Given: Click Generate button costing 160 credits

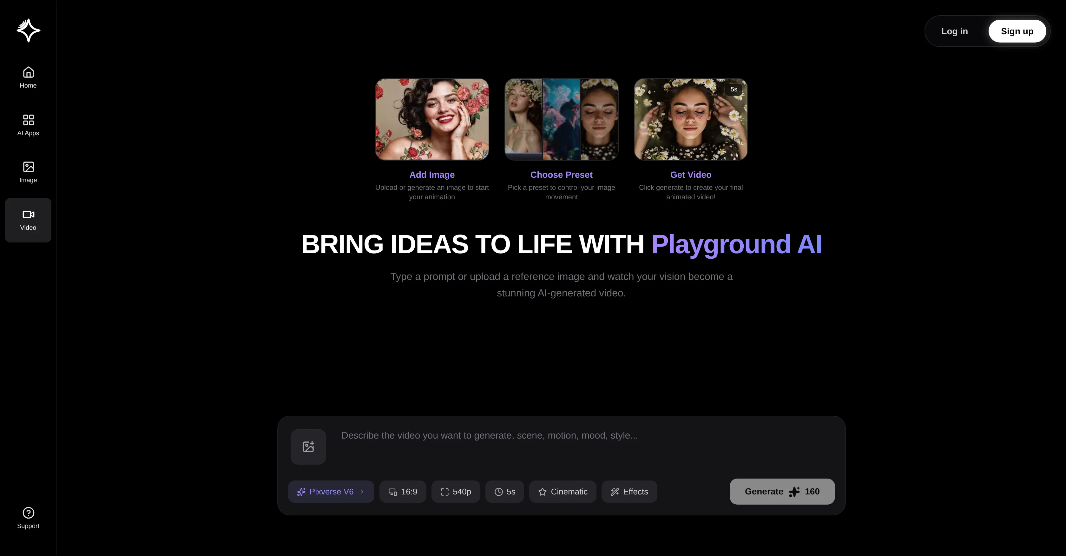Looking at the screenshot, I should pos(782,491).
